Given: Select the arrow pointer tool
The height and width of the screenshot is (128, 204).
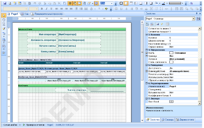Looking at the screenshot, I should (x=4, y=15).
